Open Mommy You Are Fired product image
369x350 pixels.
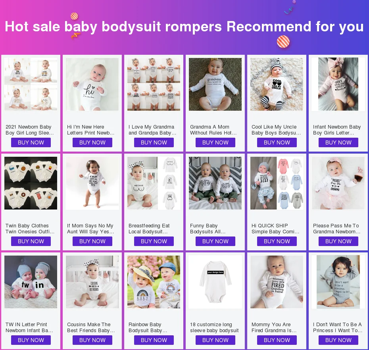(277, 282)
